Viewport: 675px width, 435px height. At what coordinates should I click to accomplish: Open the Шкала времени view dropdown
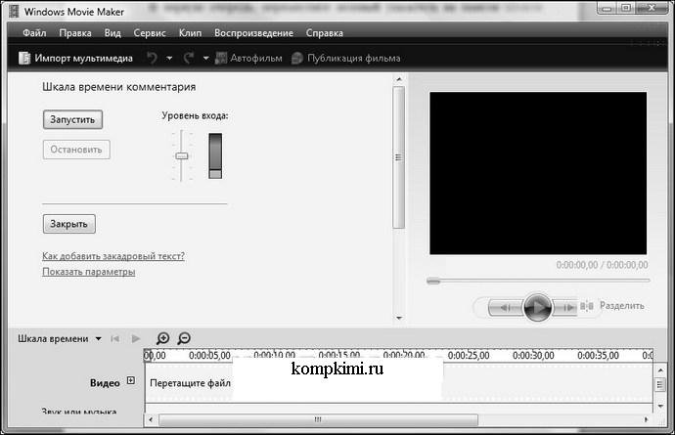pyautogui.click(x=98, y=339)
